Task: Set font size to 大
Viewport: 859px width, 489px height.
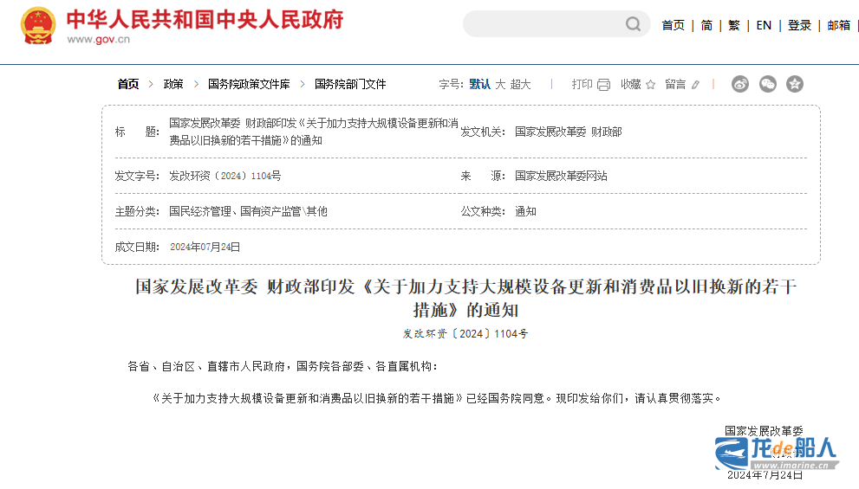Action: coord(500,84)
